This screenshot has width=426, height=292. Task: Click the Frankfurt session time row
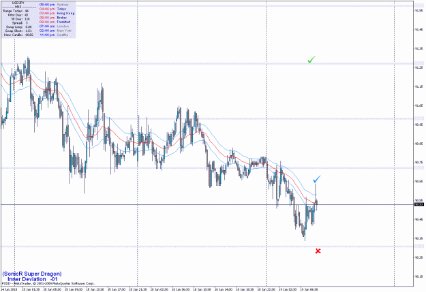(55, 22)
